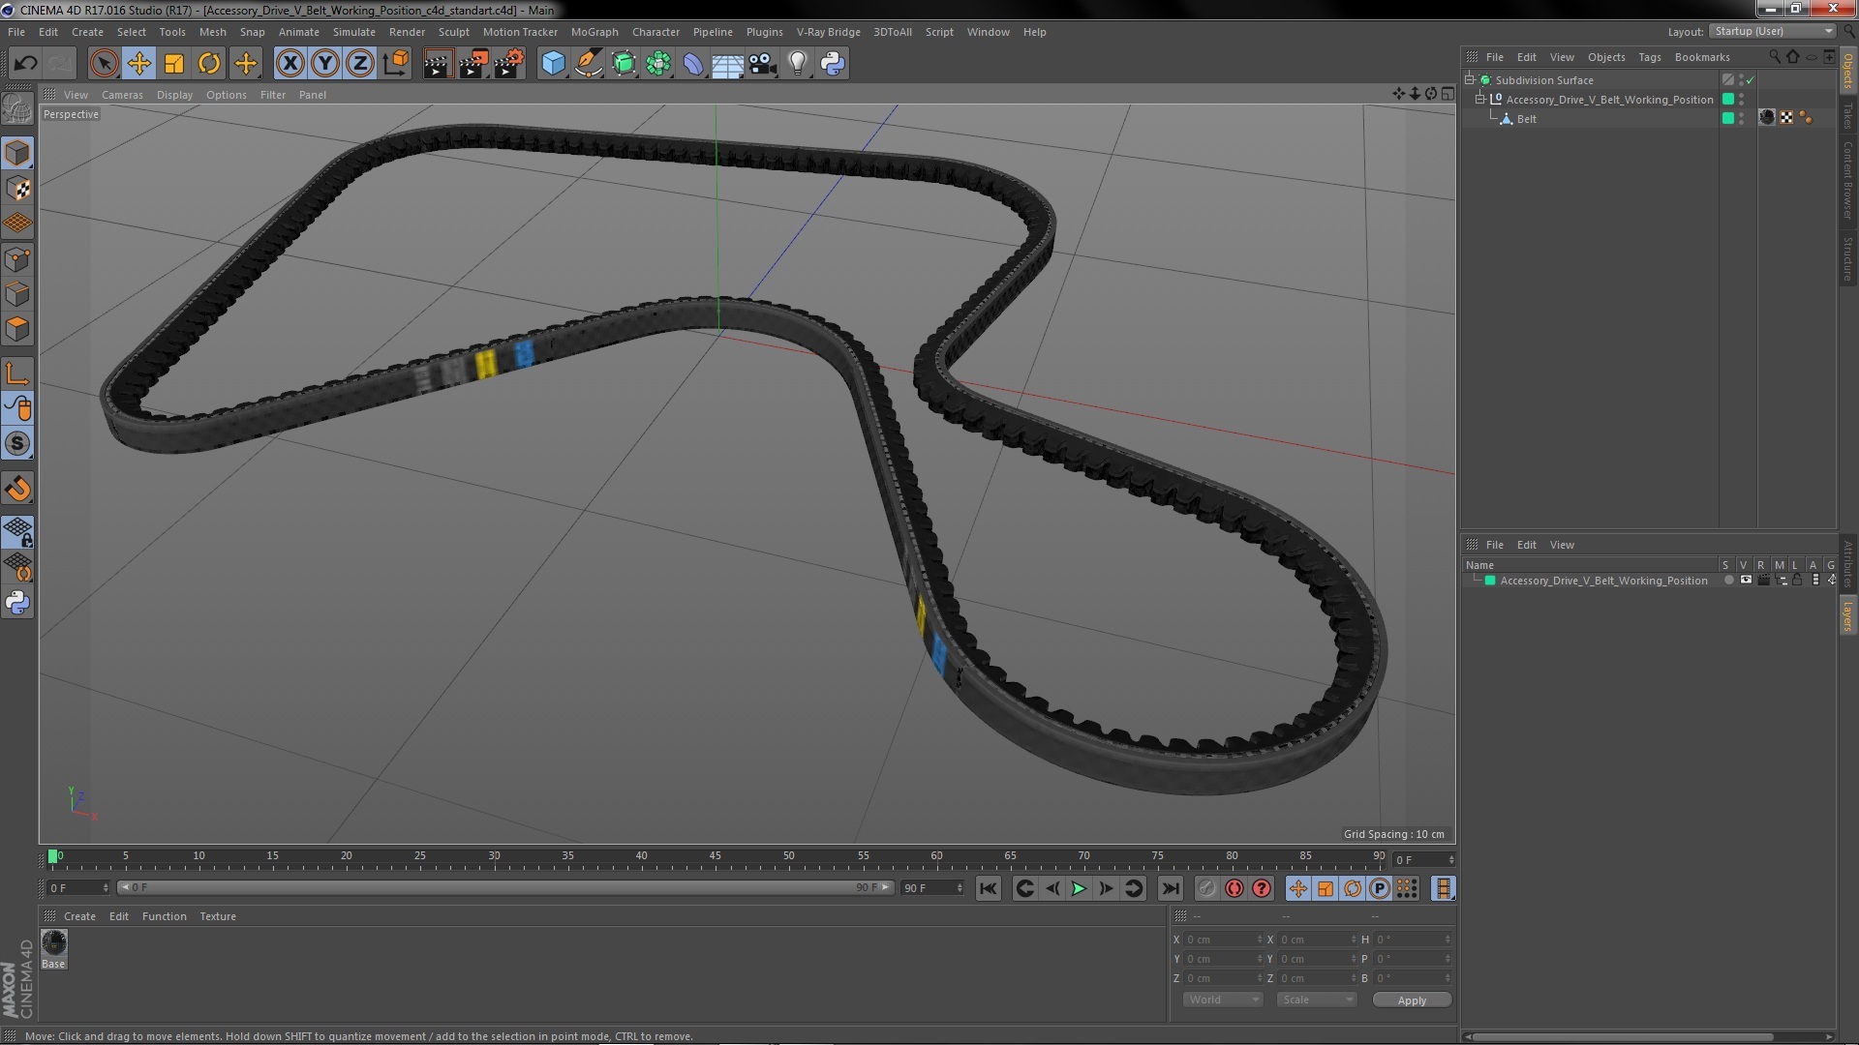The height and width of the screenshot is (1045, 1859).
Task: Click the Python icon in left toolbar
Action: coord(17,602)
